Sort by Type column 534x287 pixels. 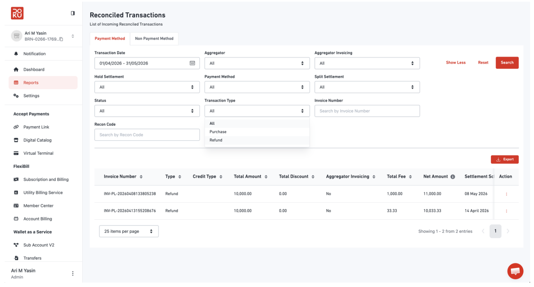click(x=179, y=177)
